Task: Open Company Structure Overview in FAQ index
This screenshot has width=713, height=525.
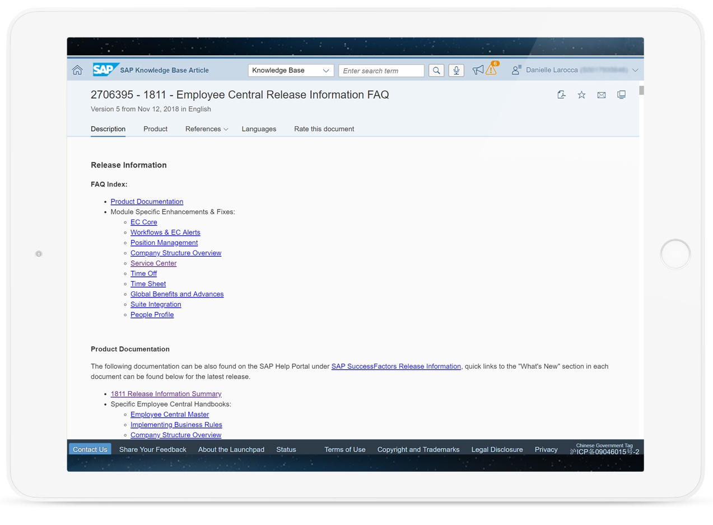Action: pos(176,253)
